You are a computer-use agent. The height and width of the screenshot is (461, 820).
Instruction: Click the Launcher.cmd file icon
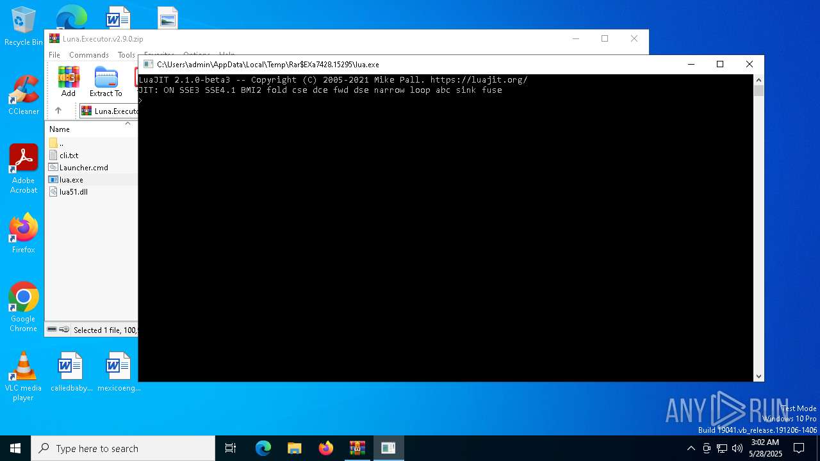coord(53,167)
